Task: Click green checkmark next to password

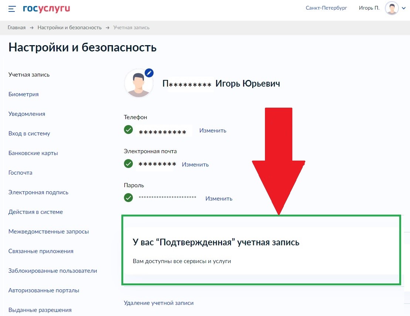Action: (x=128, y=198)
